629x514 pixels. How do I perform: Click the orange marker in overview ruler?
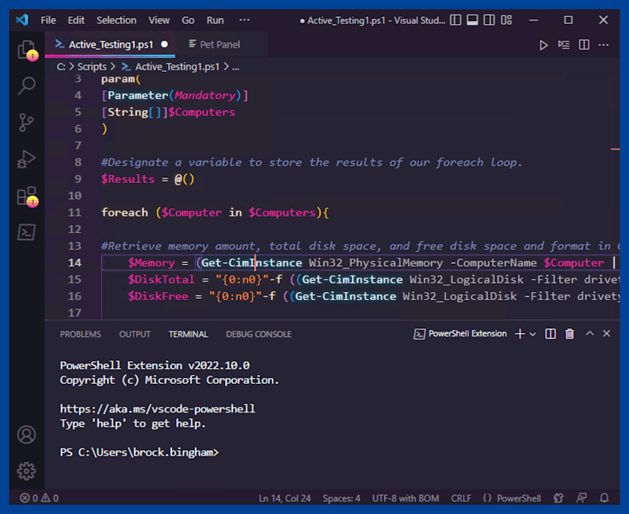(615, 149)
